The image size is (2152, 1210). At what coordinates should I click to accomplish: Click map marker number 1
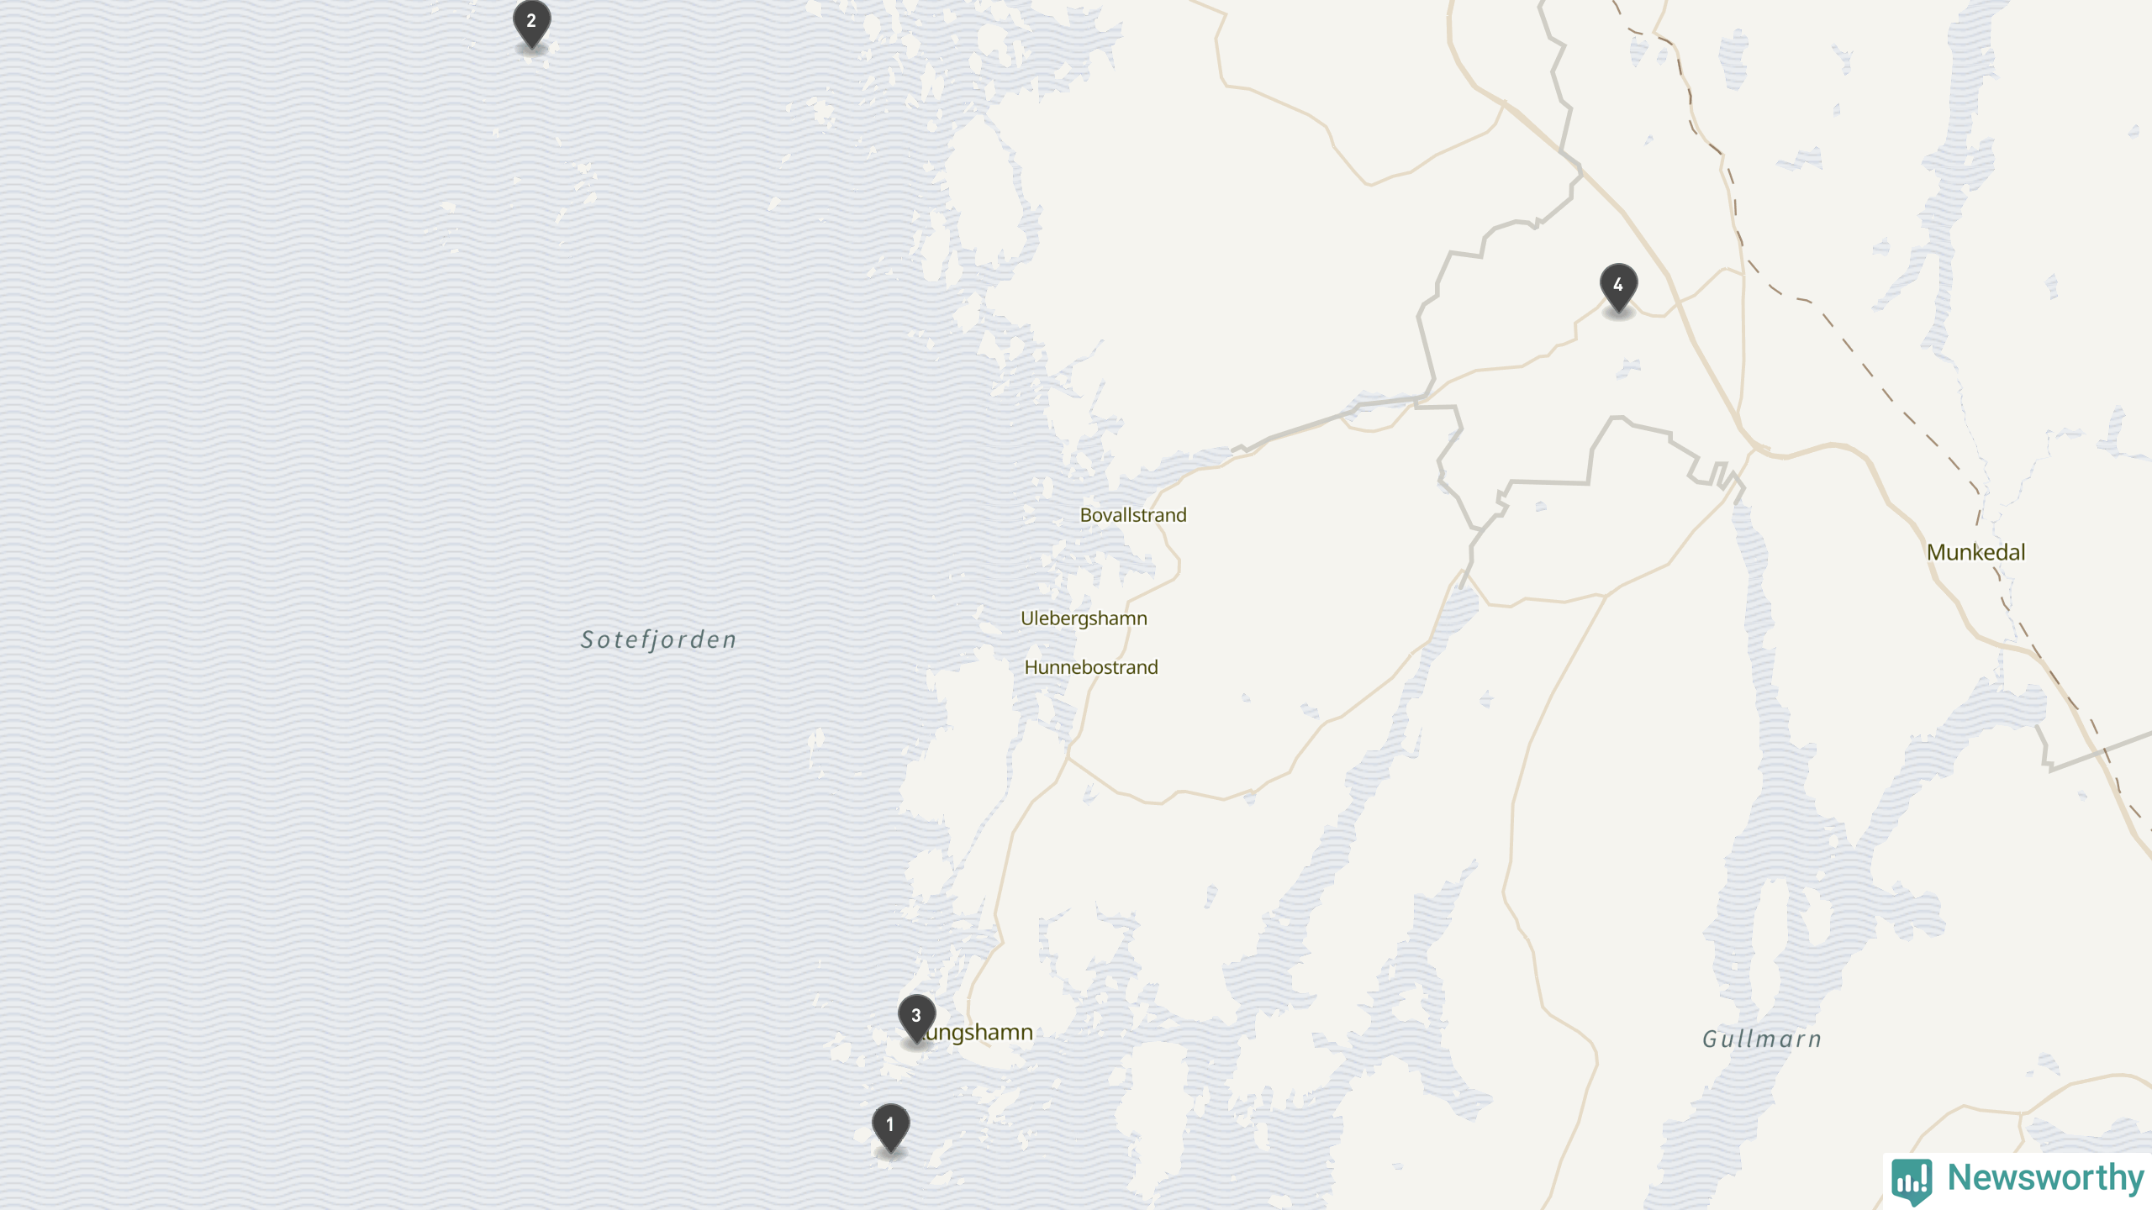coord(890,1128)
